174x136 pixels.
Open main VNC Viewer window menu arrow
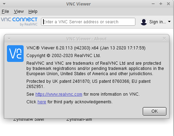tap(4, 4)
